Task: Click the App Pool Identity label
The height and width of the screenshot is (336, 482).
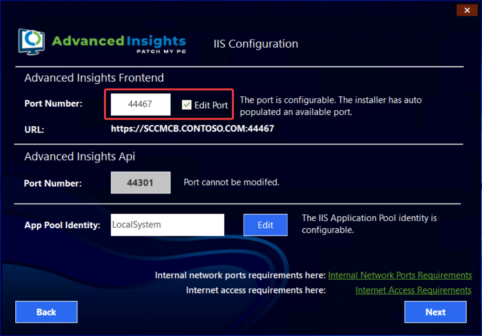Action: [x=62, y=225]
